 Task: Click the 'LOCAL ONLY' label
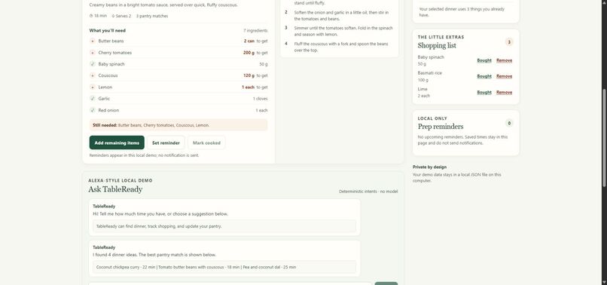[432, 118]
